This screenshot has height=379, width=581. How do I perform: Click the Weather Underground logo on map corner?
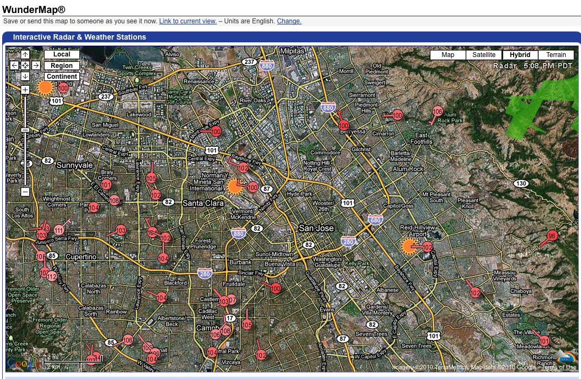[564, 356]
